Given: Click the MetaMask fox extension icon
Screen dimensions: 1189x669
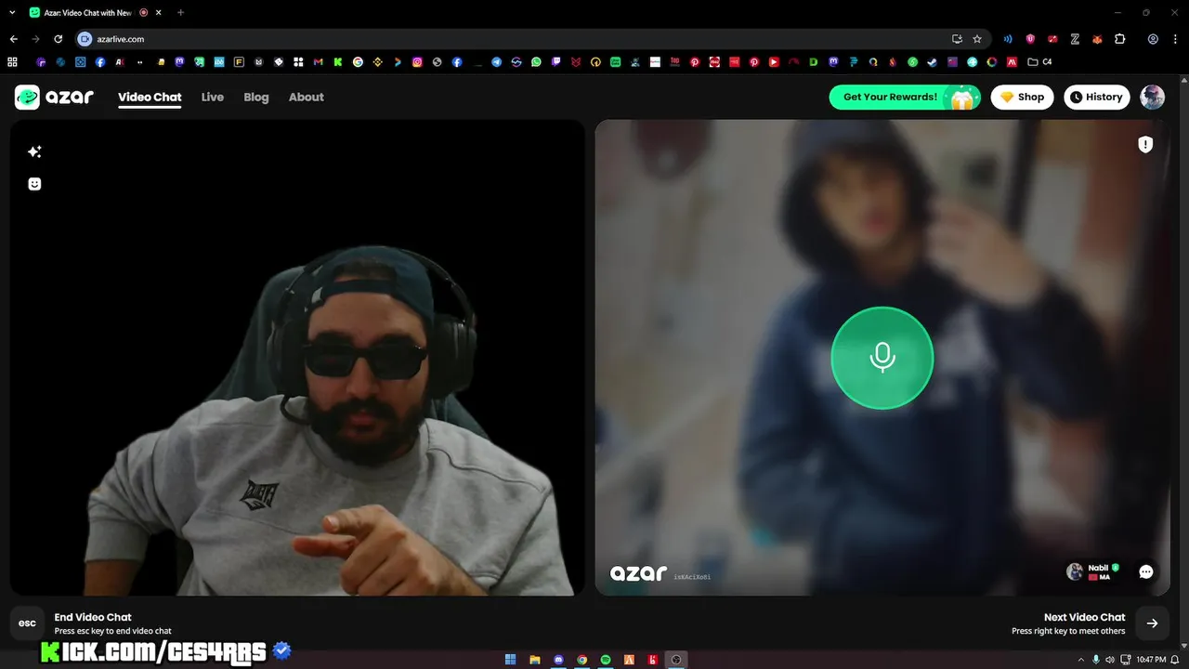Looking at the screenshot, I should coord(1097,39).
